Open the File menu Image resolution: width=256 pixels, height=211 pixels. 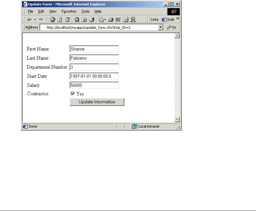[x=30, y=11]
